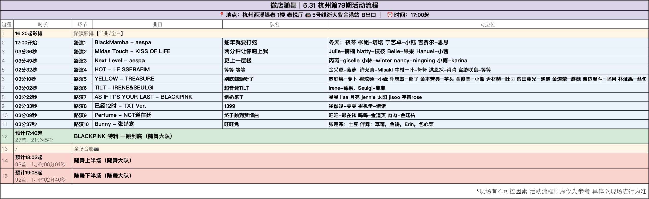This screenshot has width=649, height=199.
Task: Click the metro train icon before 5号线
Action: (308, 15)
